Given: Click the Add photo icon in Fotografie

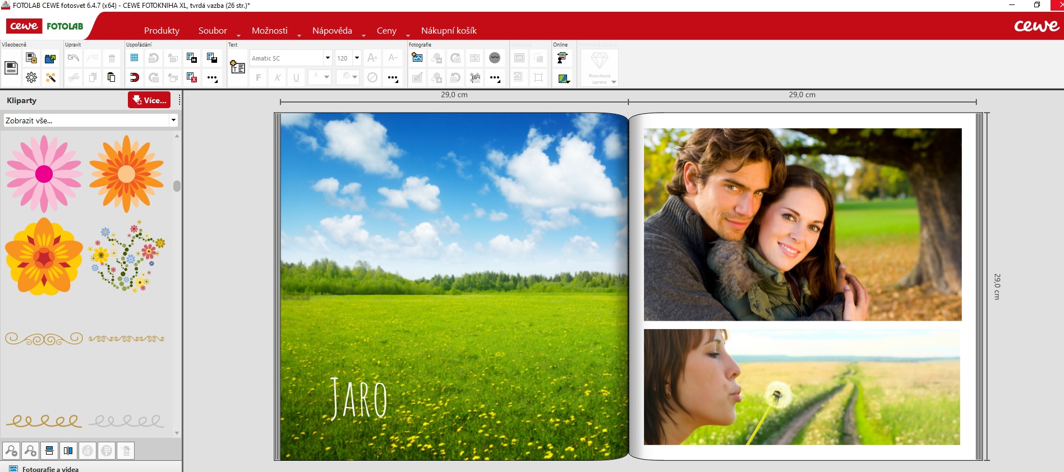Looking at the screenshot, I should coord(417,58).
